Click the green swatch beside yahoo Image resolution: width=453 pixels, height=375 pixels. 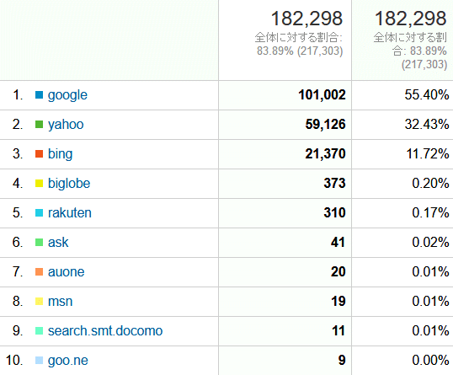click(39, 125)
